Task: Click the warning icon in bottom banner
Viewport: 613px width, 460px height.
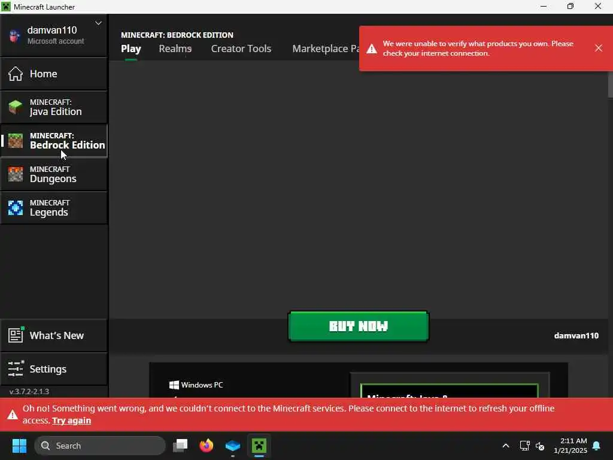Action: click(13, 414)
